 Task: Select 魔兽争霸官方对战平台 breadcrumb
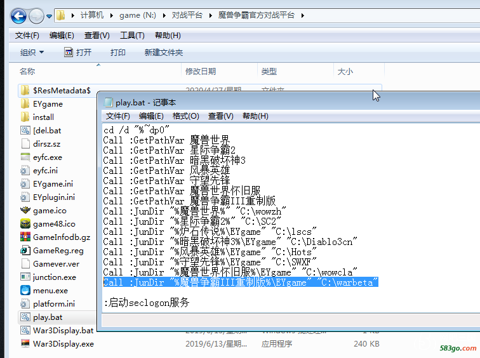[x=257, y=15]
